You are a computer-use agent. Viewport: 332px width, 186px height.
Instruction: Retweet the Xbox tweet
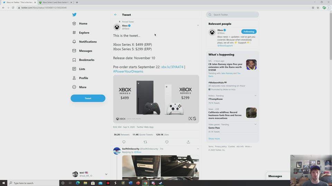tap(145, 142)
